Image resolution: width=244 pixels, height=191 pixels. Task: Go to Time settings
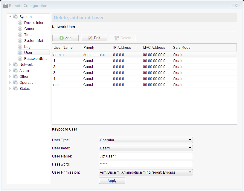[28, 35]
